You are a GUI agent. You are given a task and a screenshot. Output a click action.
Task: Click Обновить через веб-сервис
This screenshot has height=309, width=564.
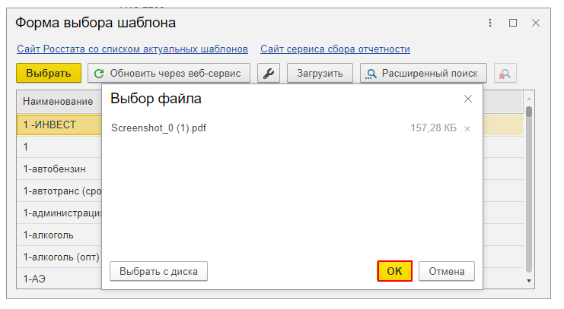coord(169,74)
